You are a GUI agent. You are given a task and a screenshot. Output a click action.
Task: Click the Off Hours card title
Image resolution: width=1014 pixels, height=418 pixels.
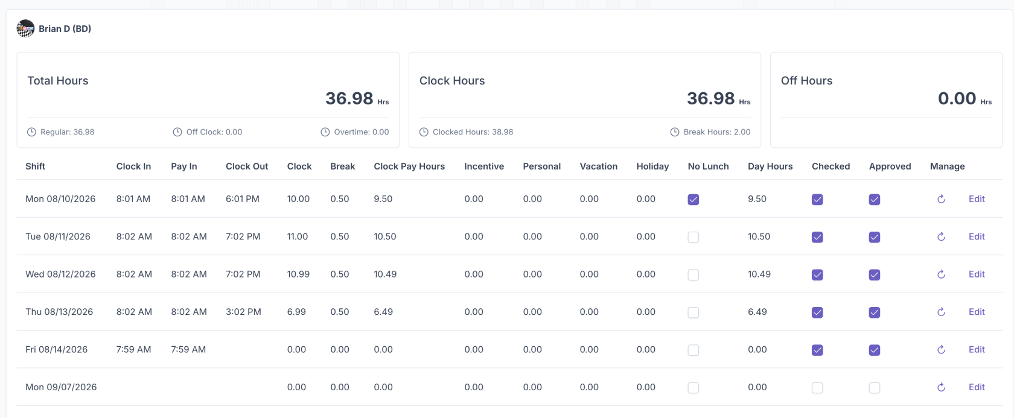point(807,81)
